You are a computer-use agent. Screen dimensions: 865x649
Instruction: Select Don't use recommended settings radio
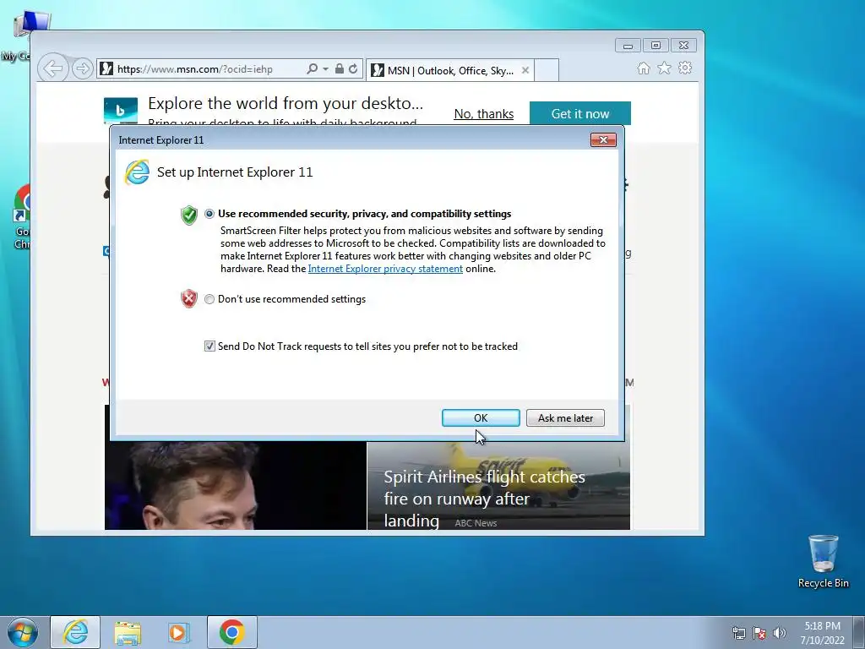[209, 299]
